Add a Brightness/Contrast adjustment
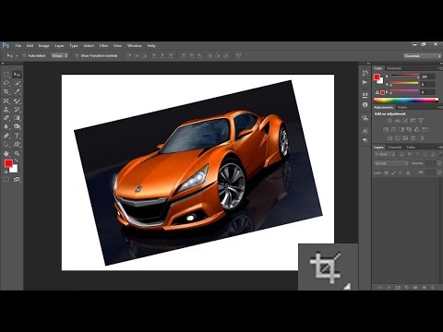The image size is (443, 332). (389, 121)
